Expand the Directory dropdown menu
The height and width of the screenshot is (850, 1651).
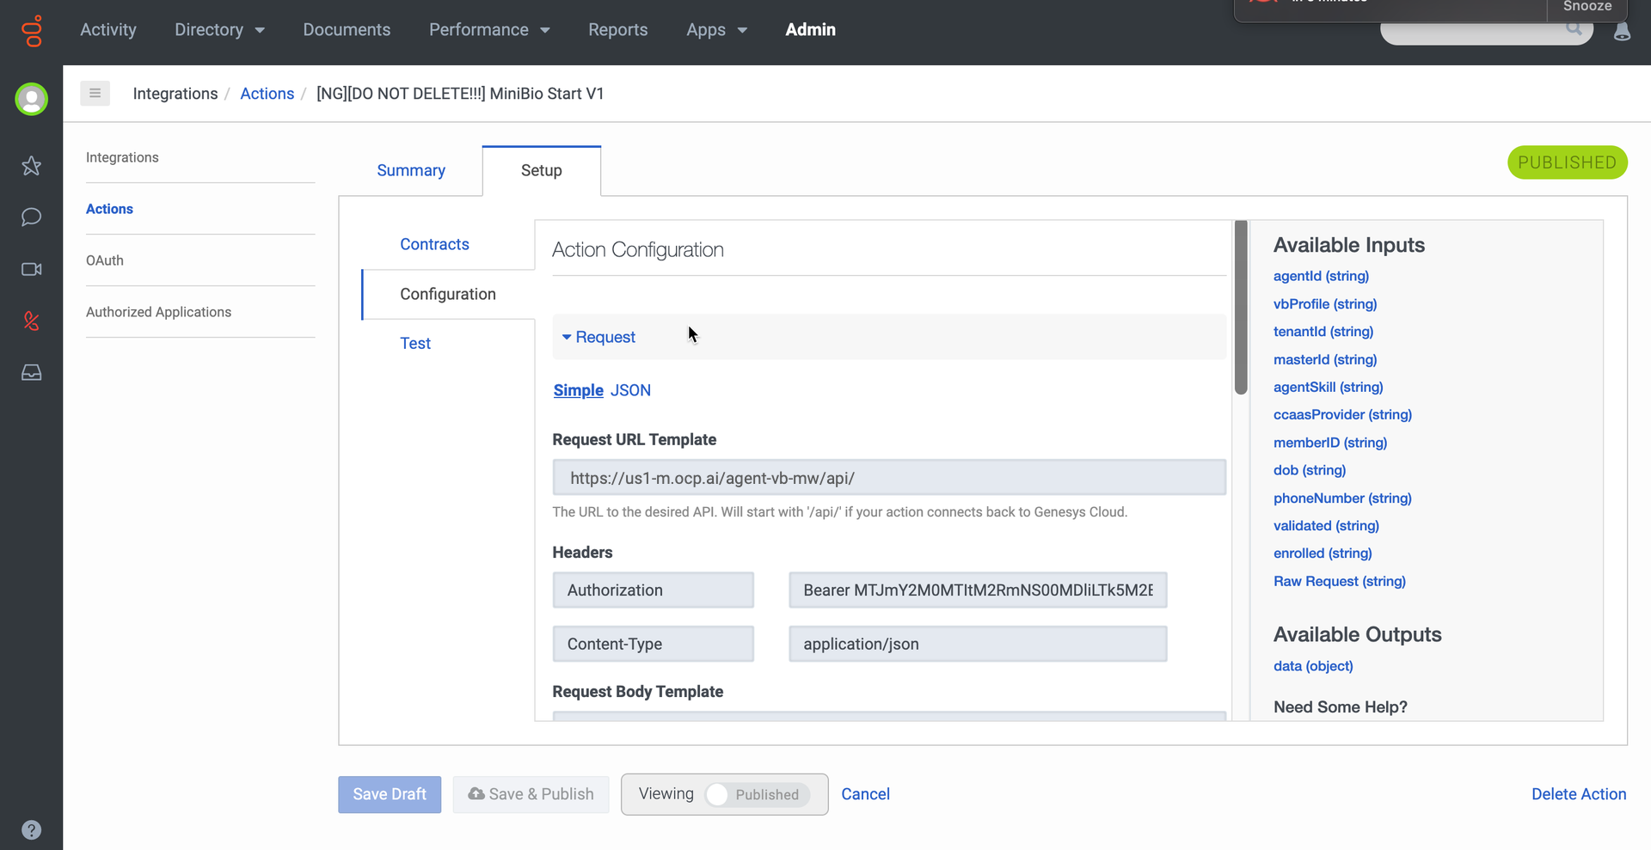219,30
